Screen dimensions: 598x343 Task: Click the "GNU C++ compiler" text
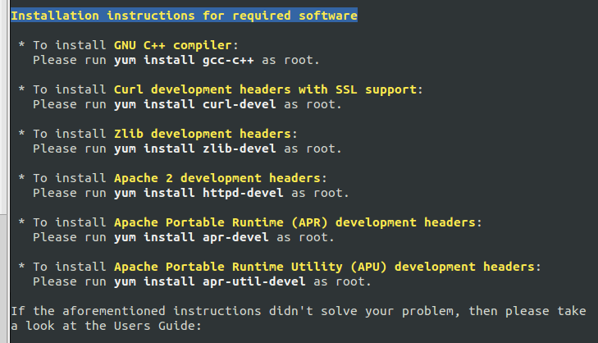click(173, 45)
